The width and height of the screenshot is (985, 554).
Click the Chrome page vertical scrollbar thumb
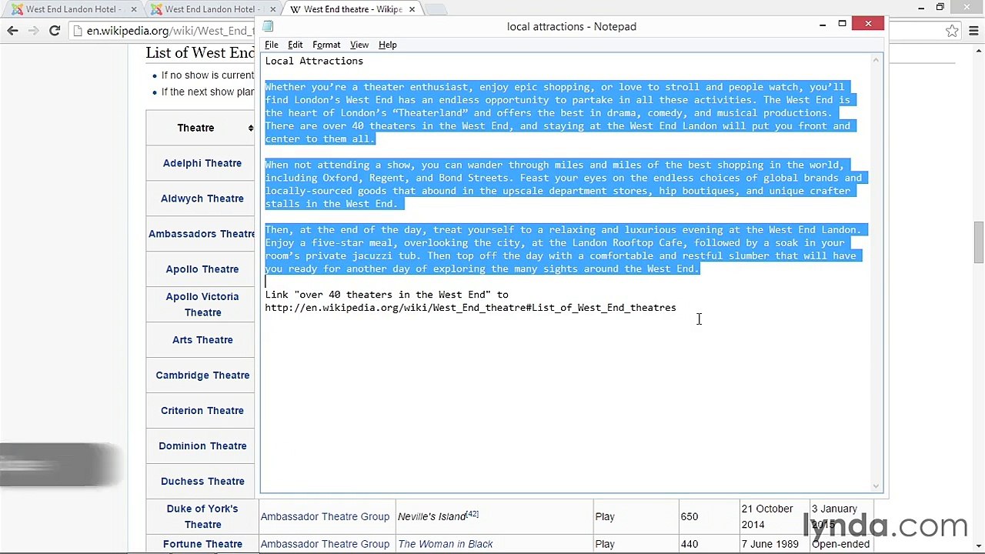tap(978, 243)
